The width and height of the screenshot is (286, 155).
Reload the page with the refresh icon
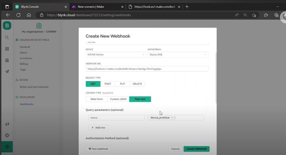coord(19,15)
